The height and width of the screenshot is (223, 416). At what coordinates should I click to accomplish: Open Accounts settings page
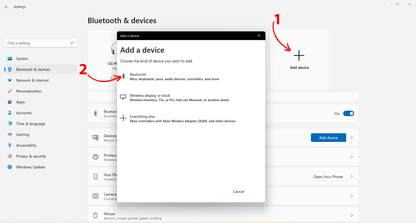tap(41, 113)
